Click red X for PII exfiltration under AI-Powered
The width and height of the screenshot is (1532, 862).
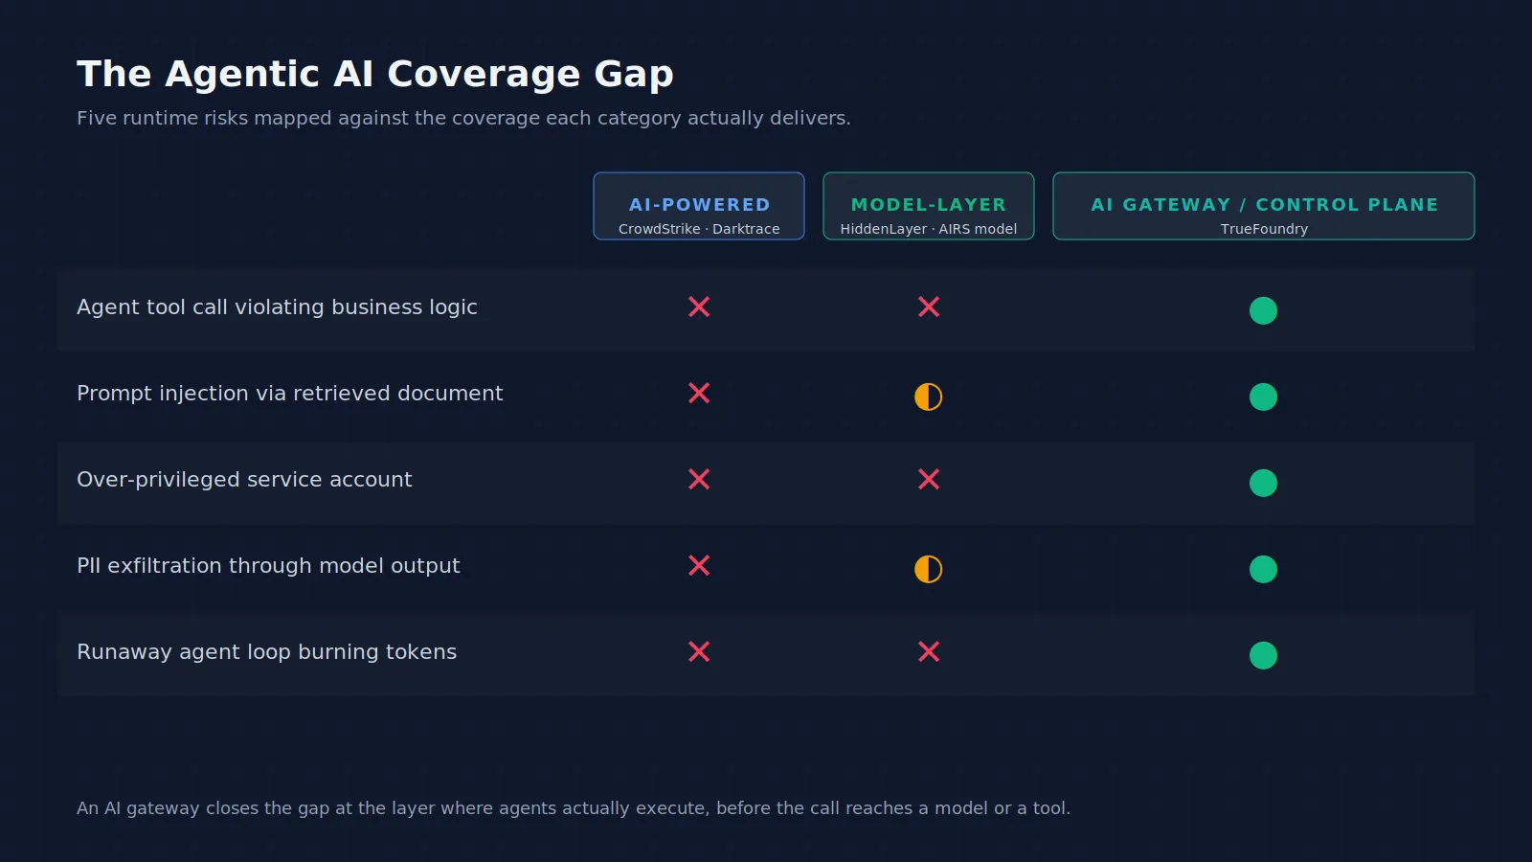(x=699, y=565)
